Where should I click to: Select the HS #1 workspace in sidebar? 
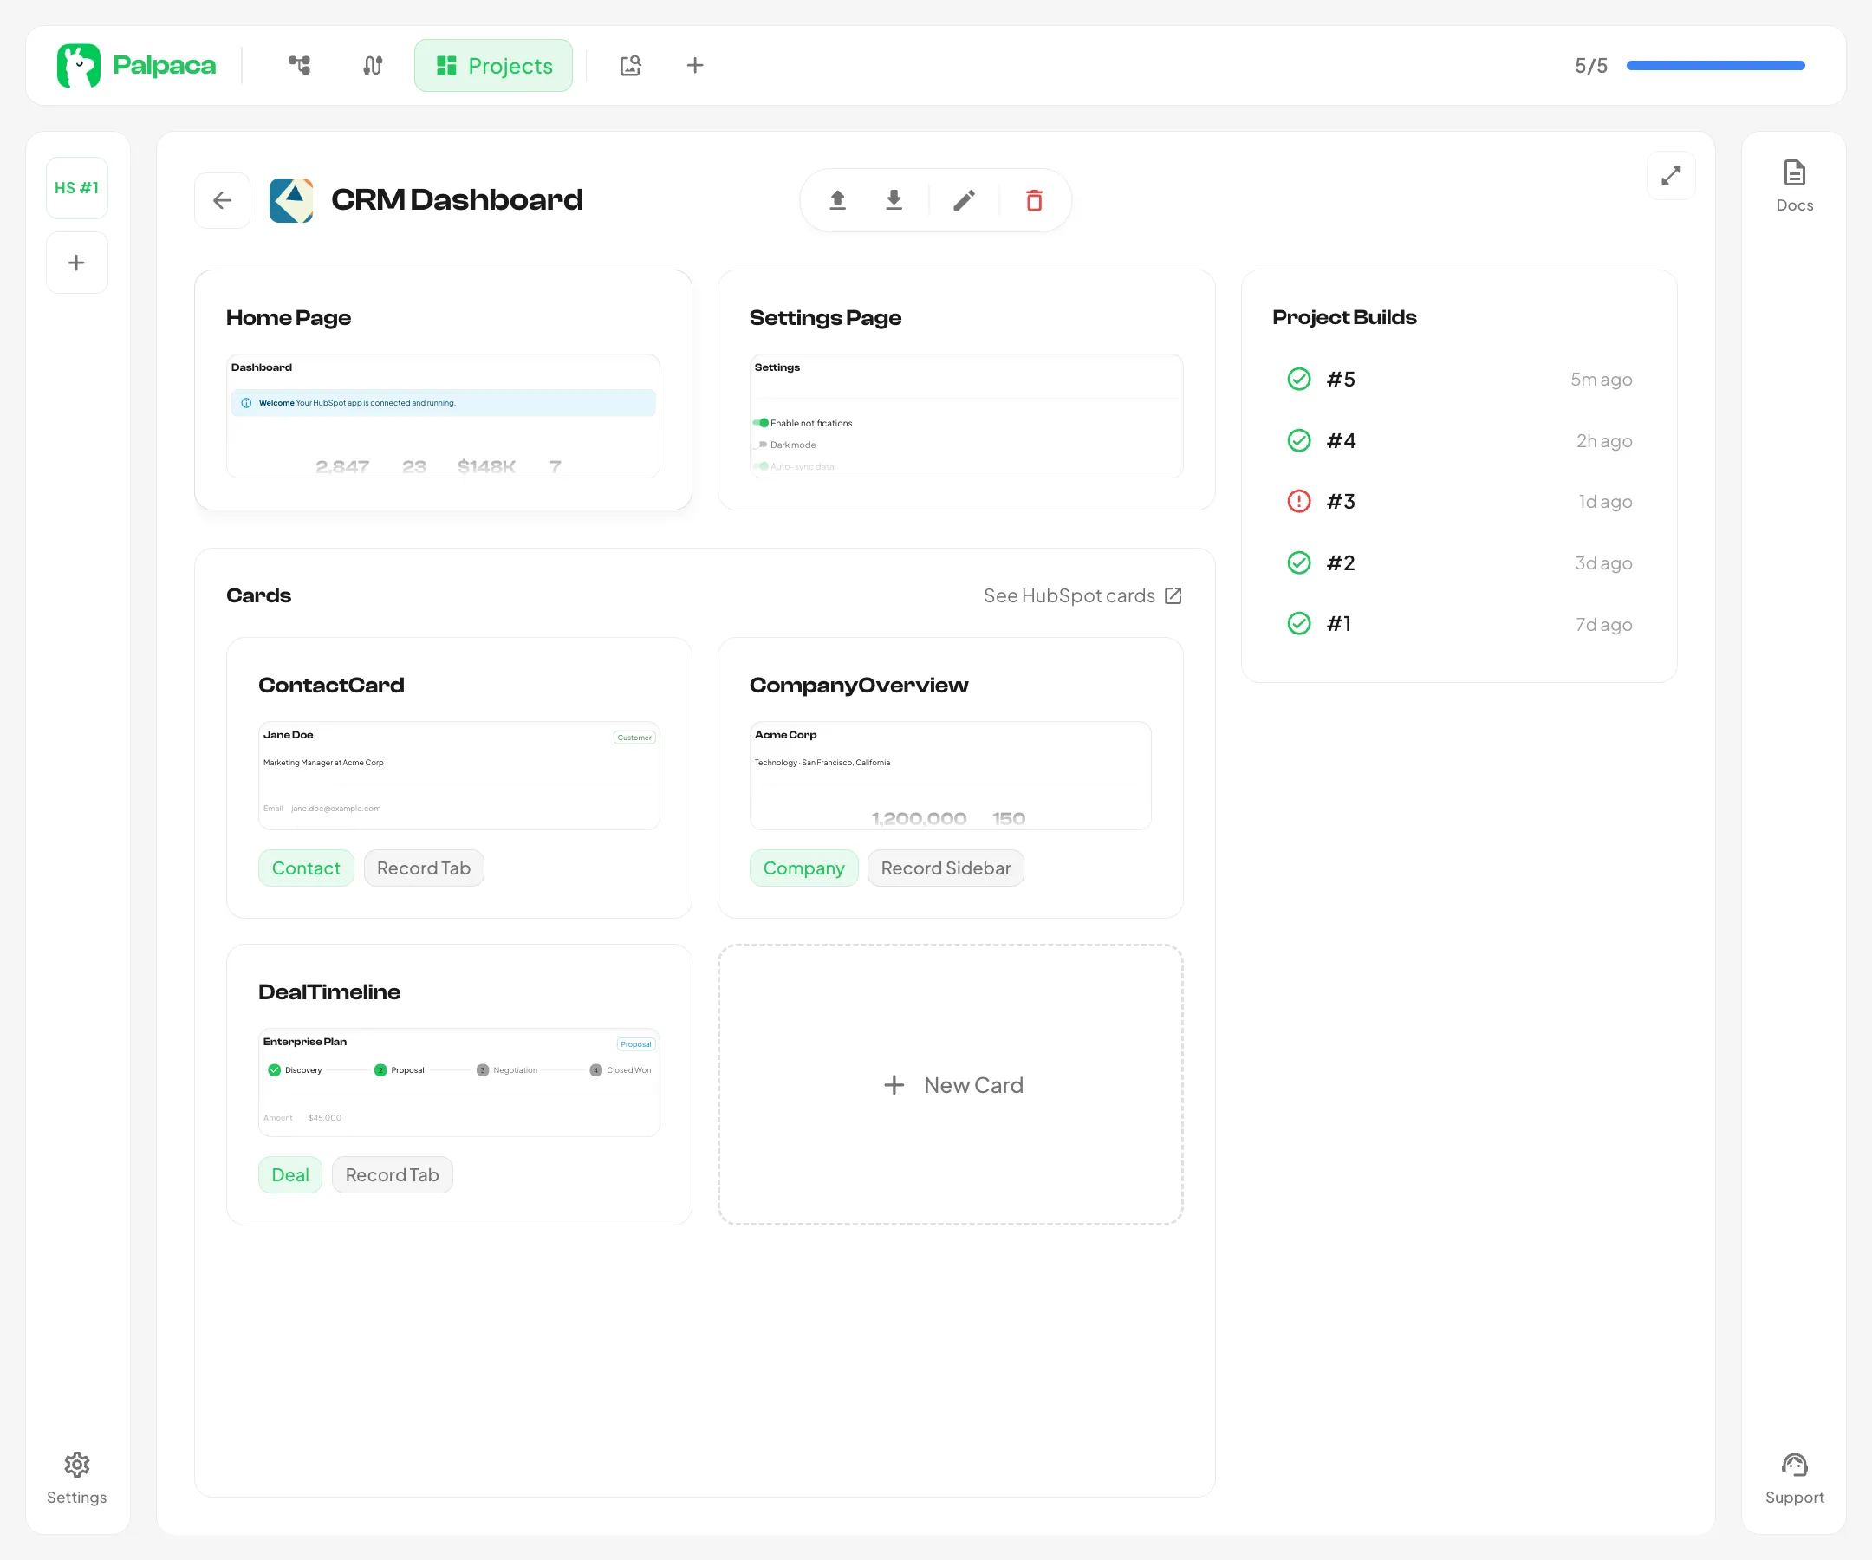76,187
